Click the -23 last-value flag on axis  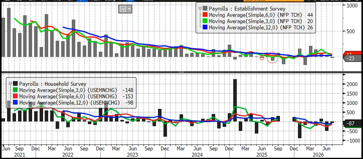pyautogui.click(x=351, y=59)
